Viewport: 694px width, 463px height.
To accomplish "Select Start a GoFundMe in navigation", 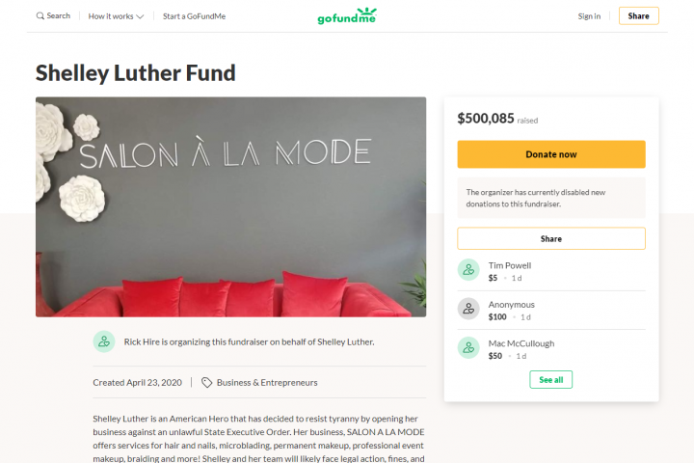I will [x=194, y=16].
